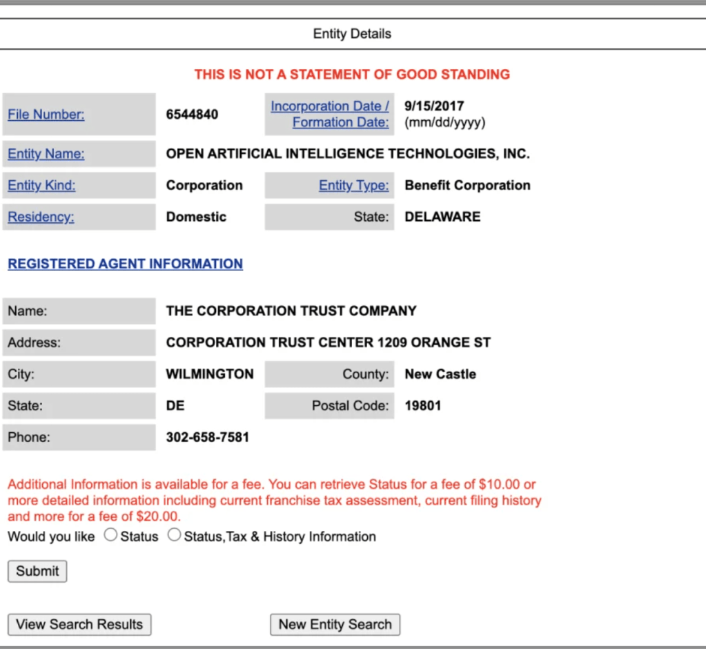This screenshot has height=649, width=706.
Task: Click the Entity Type link
Action: [353, 185]
